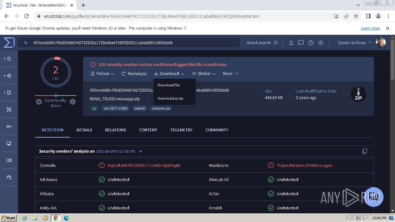Image resolution: width=395 pixels, height=222 pixels.
Task: Select Download file from the menu
Action: pos(175,85)
